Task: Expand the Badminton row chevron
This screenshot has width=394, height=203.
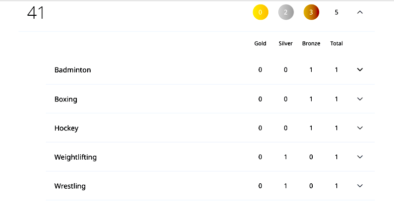Action: (360, 70)
